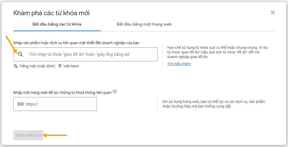Click the translate language icon

(16, 66)
